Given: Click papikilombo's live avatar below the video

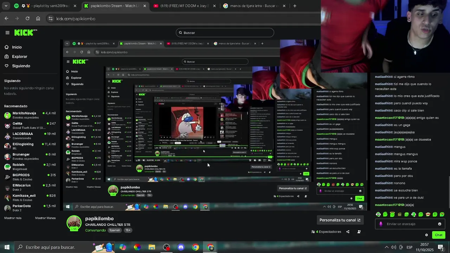Looking at the screenshot, I should point(74,223).
